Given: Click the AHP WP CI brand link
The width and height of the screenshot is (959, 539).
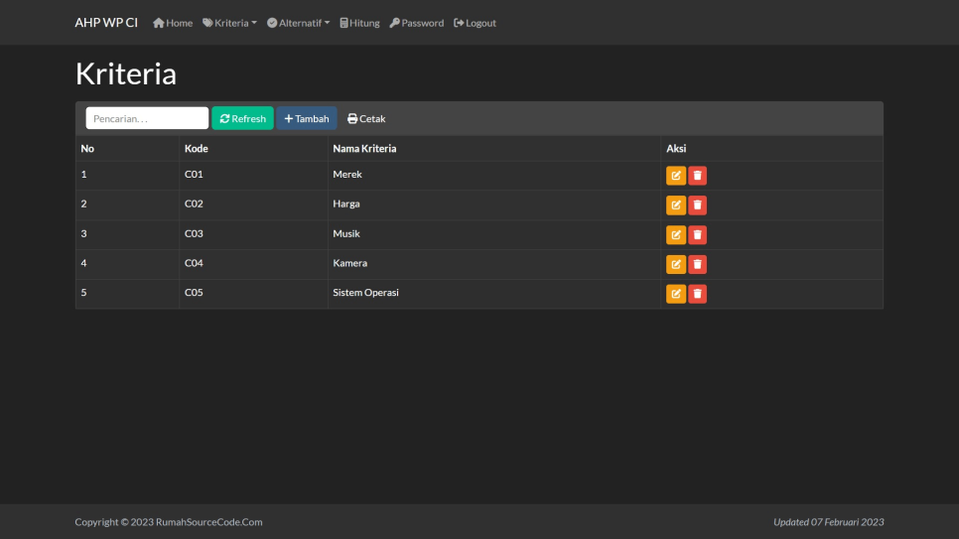Looking at the screenshot, I should (106, 23).
